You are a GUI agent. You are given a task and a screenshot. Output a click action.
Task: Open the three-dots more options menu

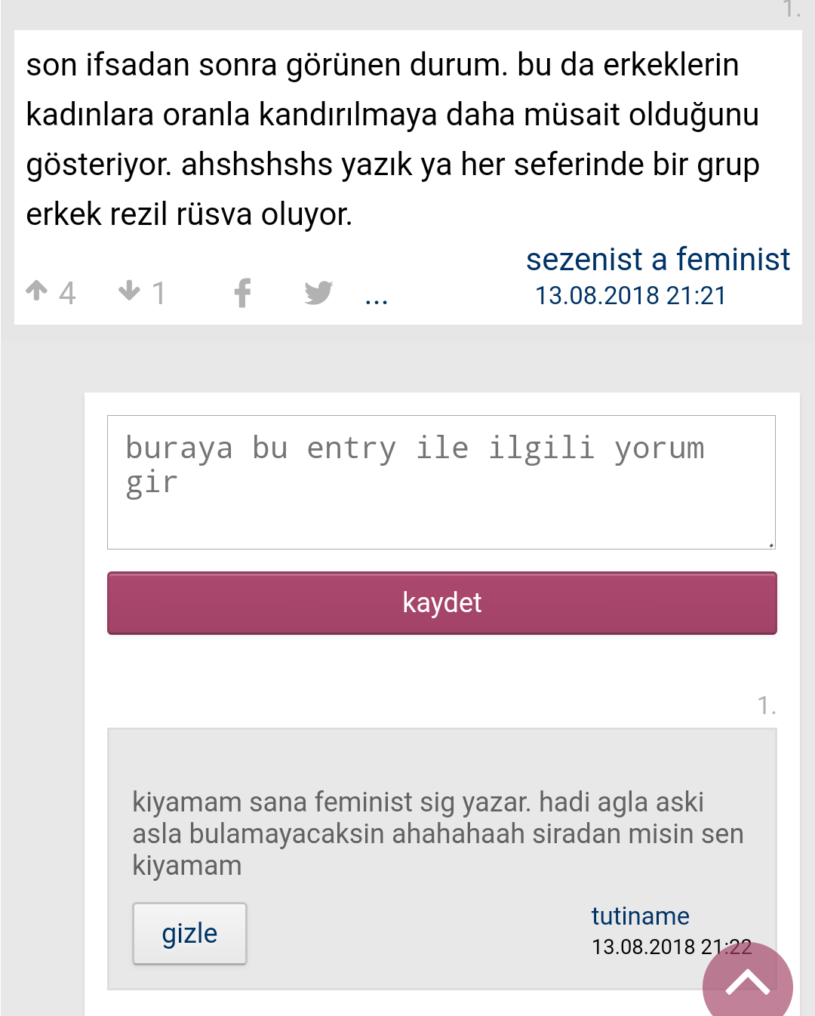point(376,299)
